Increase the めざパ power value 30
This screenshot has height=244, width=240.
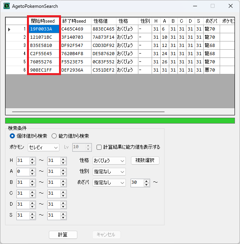pyautogui.click(x=146, y=181)
